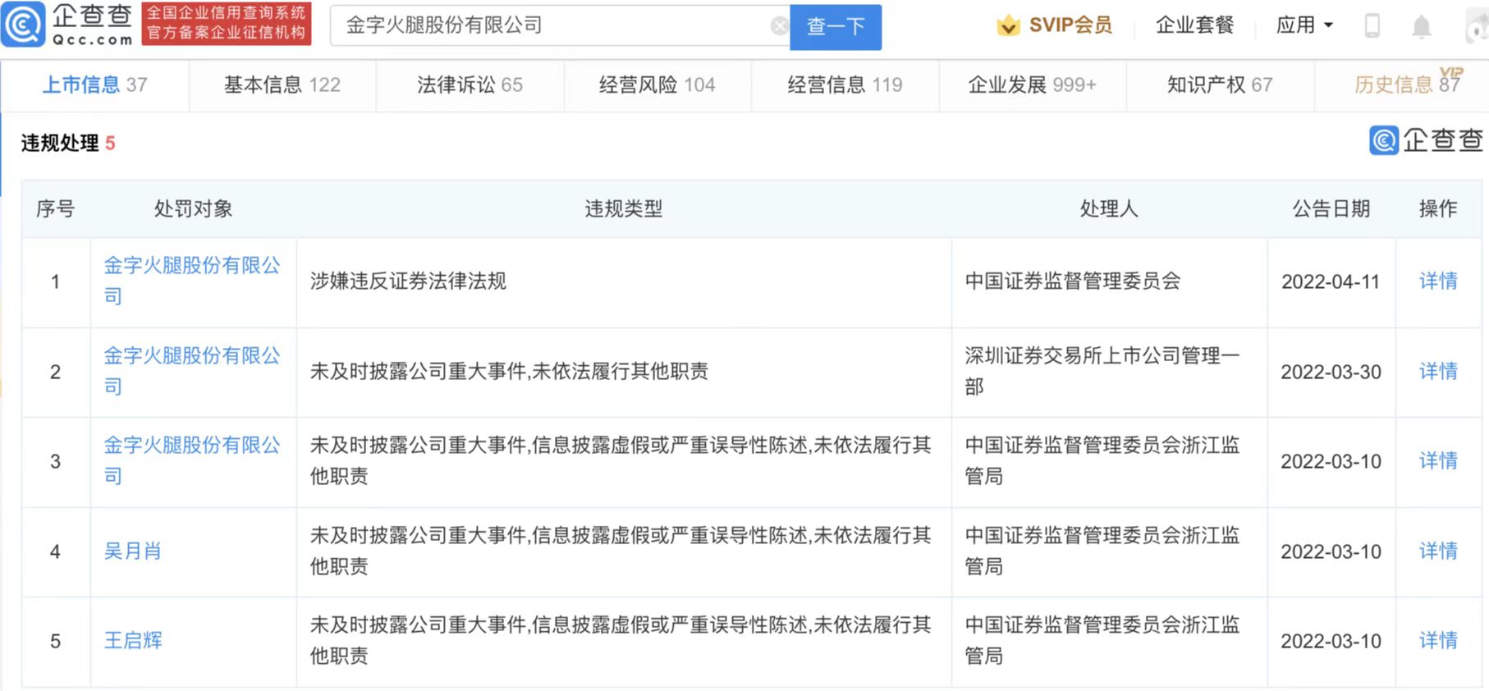Open 企业套餐 in top navigation
The image size is (1489, 691).
click(1194, 25)
